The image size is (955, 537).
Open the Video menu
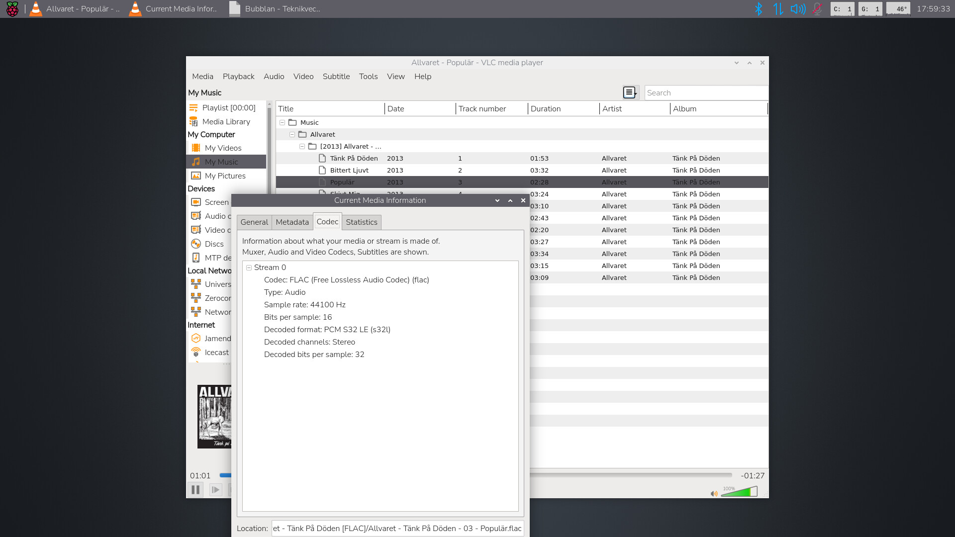303,77
